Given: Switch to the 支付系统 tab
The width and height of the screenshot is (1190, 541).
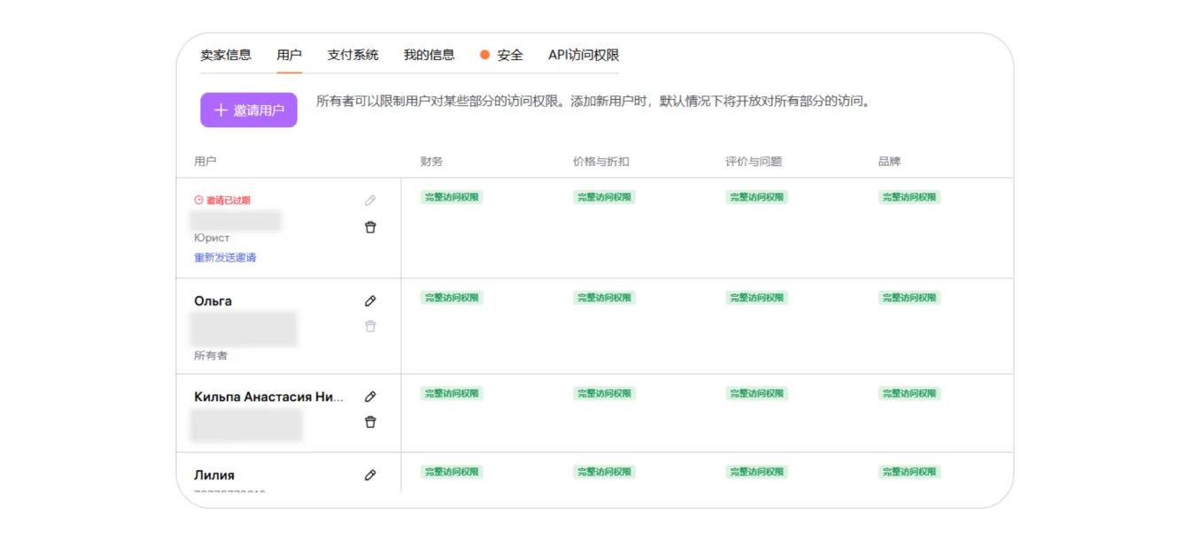Looking at the screenshot, I should (352, 55).
